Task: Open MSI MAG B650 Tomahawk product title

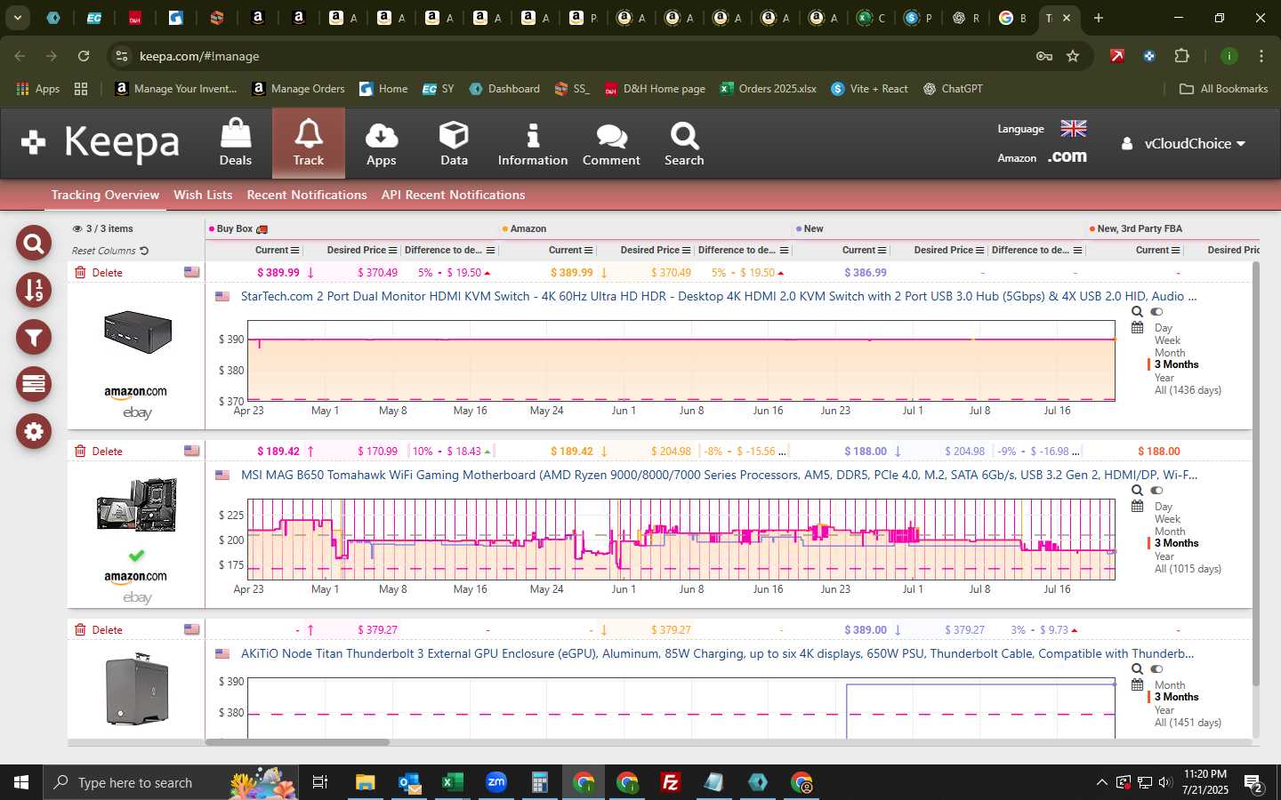Action: [719, 475]
